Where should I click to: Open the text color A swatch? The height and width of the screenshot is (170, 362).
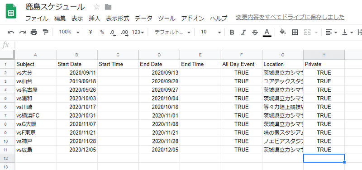[x=267, y=33]
